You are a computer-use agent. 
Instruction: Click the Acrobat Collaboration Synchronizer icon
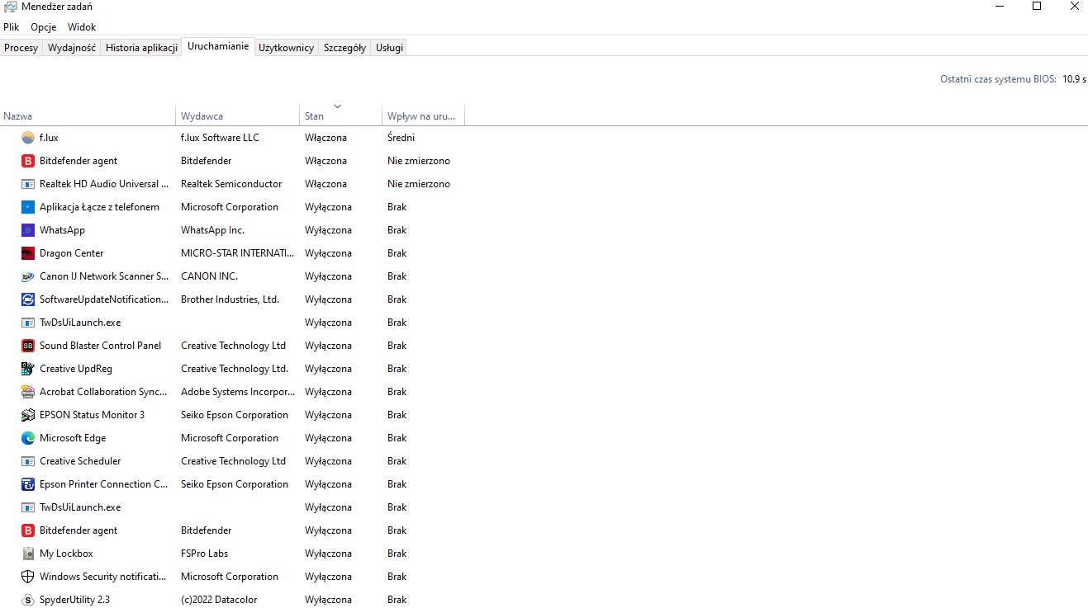tap(28, 392)
